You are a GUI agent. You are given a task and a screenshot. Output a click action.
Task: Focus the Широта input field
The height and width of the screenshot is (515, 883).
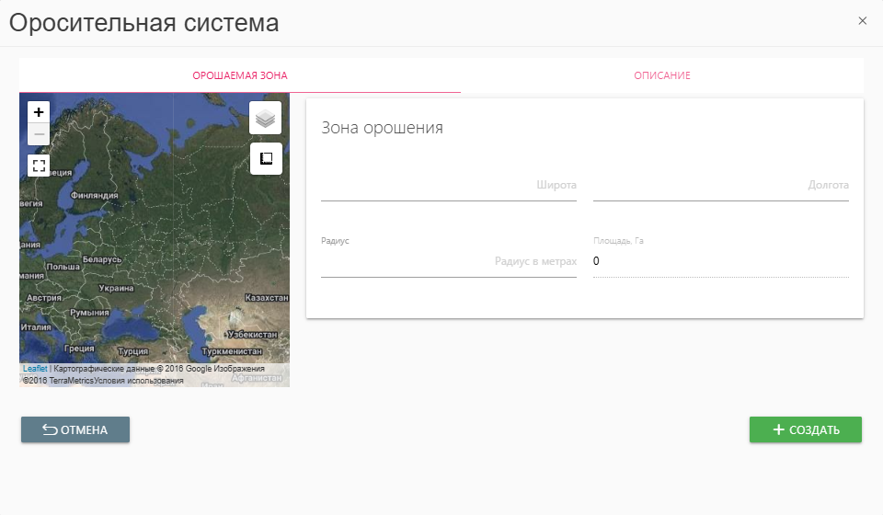(448, 185)
